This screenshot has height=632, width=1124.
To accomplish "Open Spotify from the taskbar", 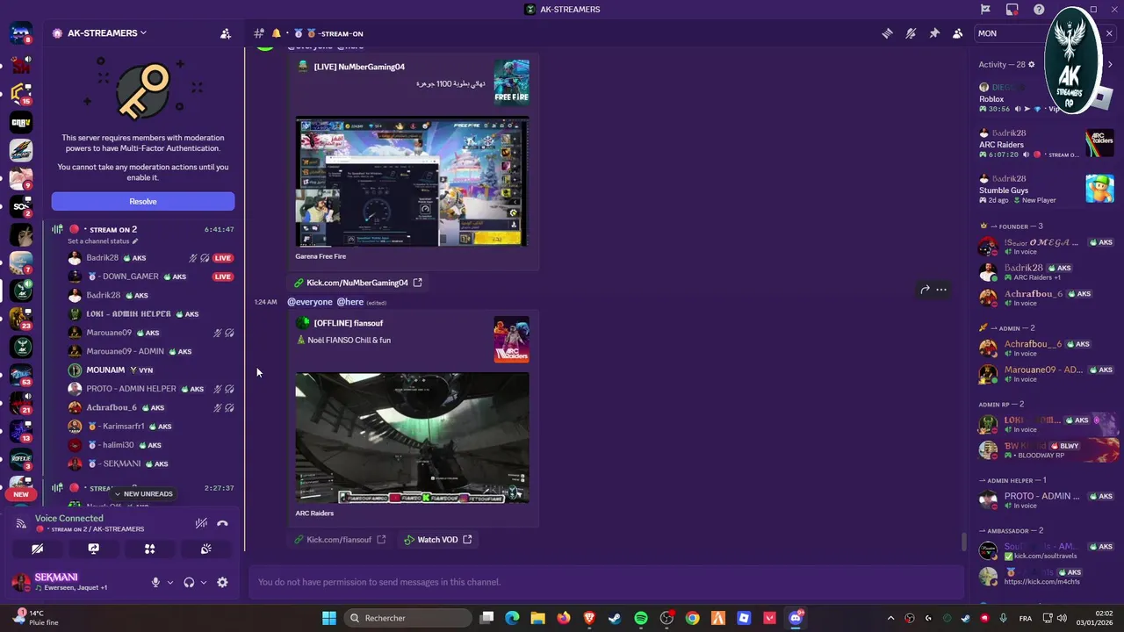I will click(x=641, y=618).
